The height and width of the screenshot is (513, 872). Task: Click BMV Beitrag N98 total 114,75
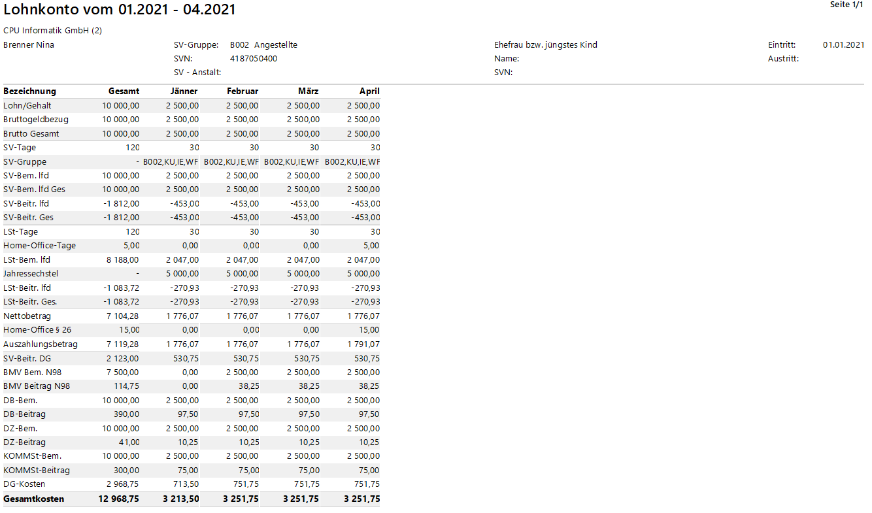coord(127,386)
